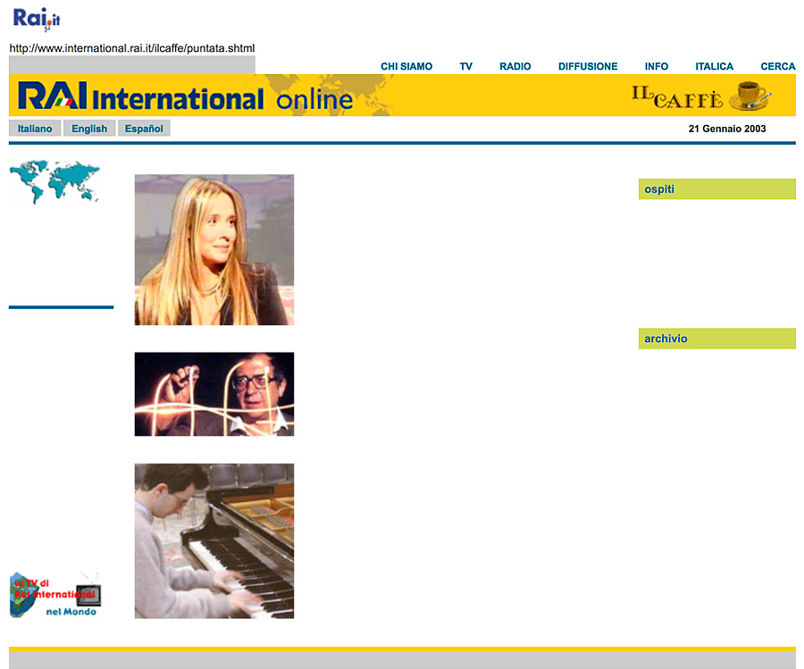Switch language to Italiano
804x669 pixels.
click(x=35, y=128)
